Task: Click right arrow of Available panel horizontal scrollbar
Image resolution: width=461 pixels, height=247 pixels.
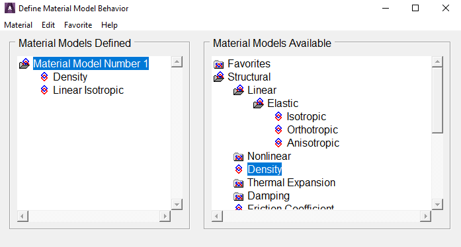Action: point(425,216)
